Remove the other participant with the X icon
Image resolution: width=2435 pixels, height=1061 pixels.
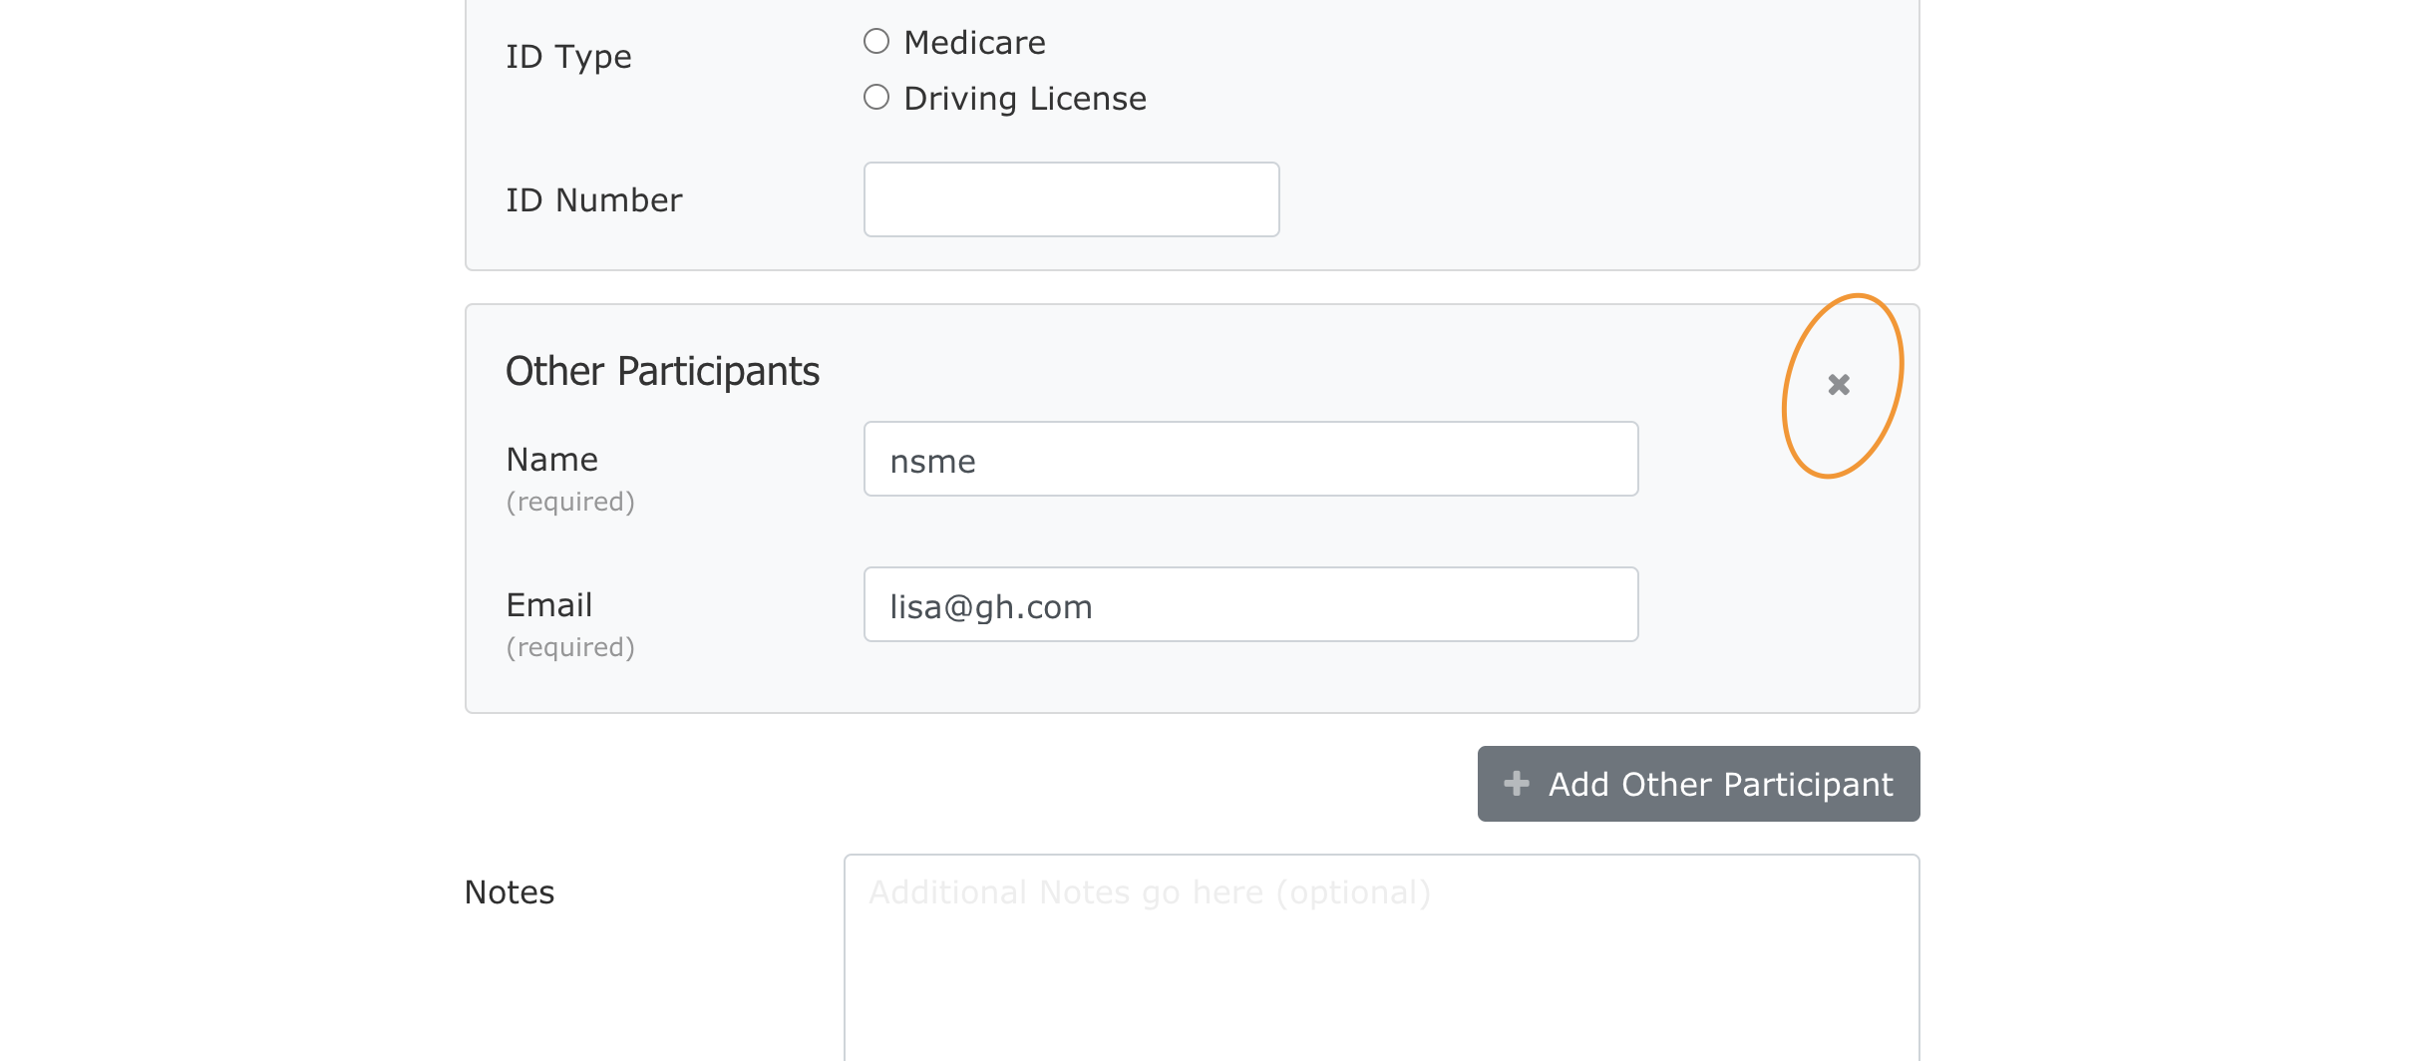point(1839,385)
